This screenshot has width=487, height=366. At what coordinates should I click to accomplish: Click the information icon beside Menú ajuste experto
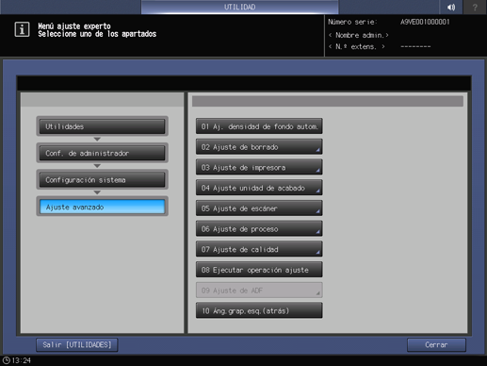point(22,29)
